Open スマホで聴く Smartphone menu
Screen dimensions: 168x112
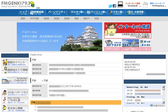tap(116, 13)
